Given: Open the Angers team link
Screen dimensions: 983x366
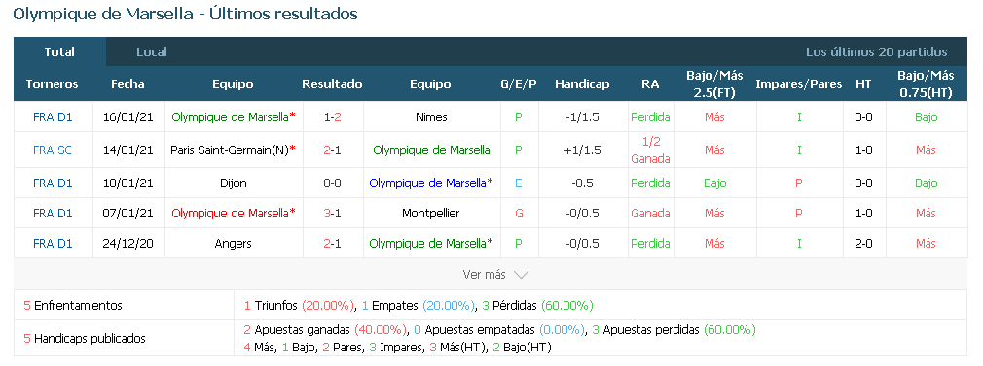Looking at the screenshot, I should pos(234,244).
